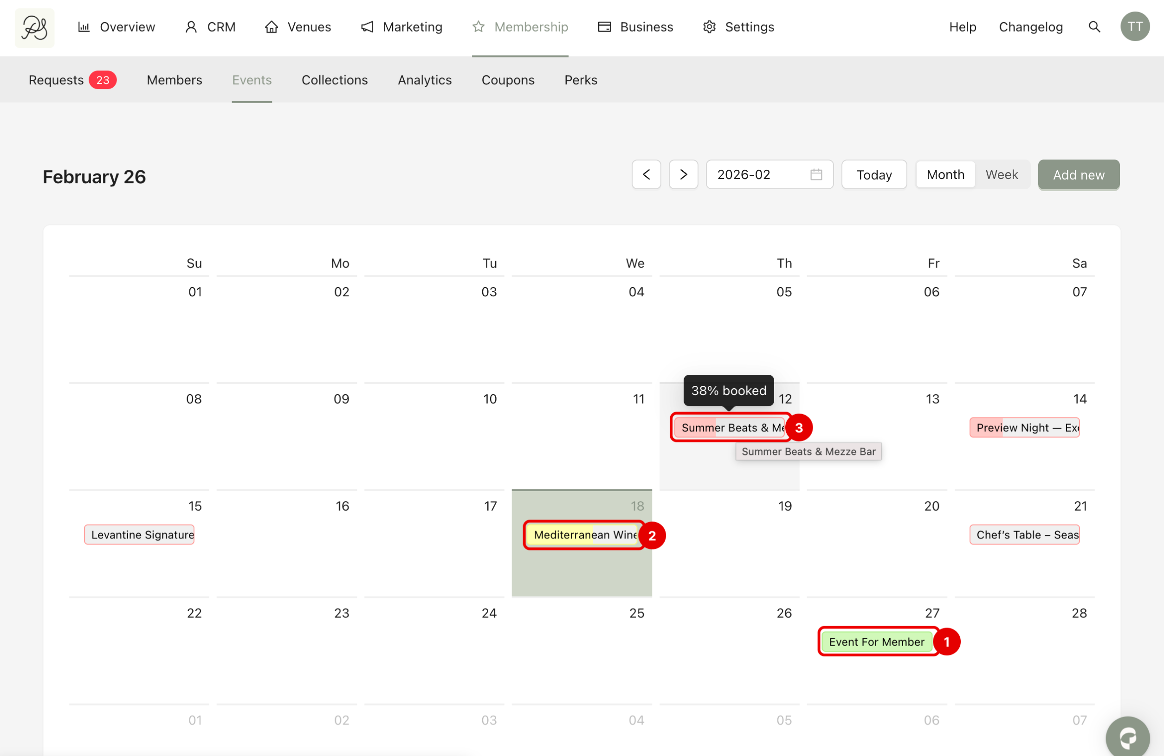This screenshot has height=756, width=1164.
Task: Switch calendar to Month view
Action: point(945,174)
